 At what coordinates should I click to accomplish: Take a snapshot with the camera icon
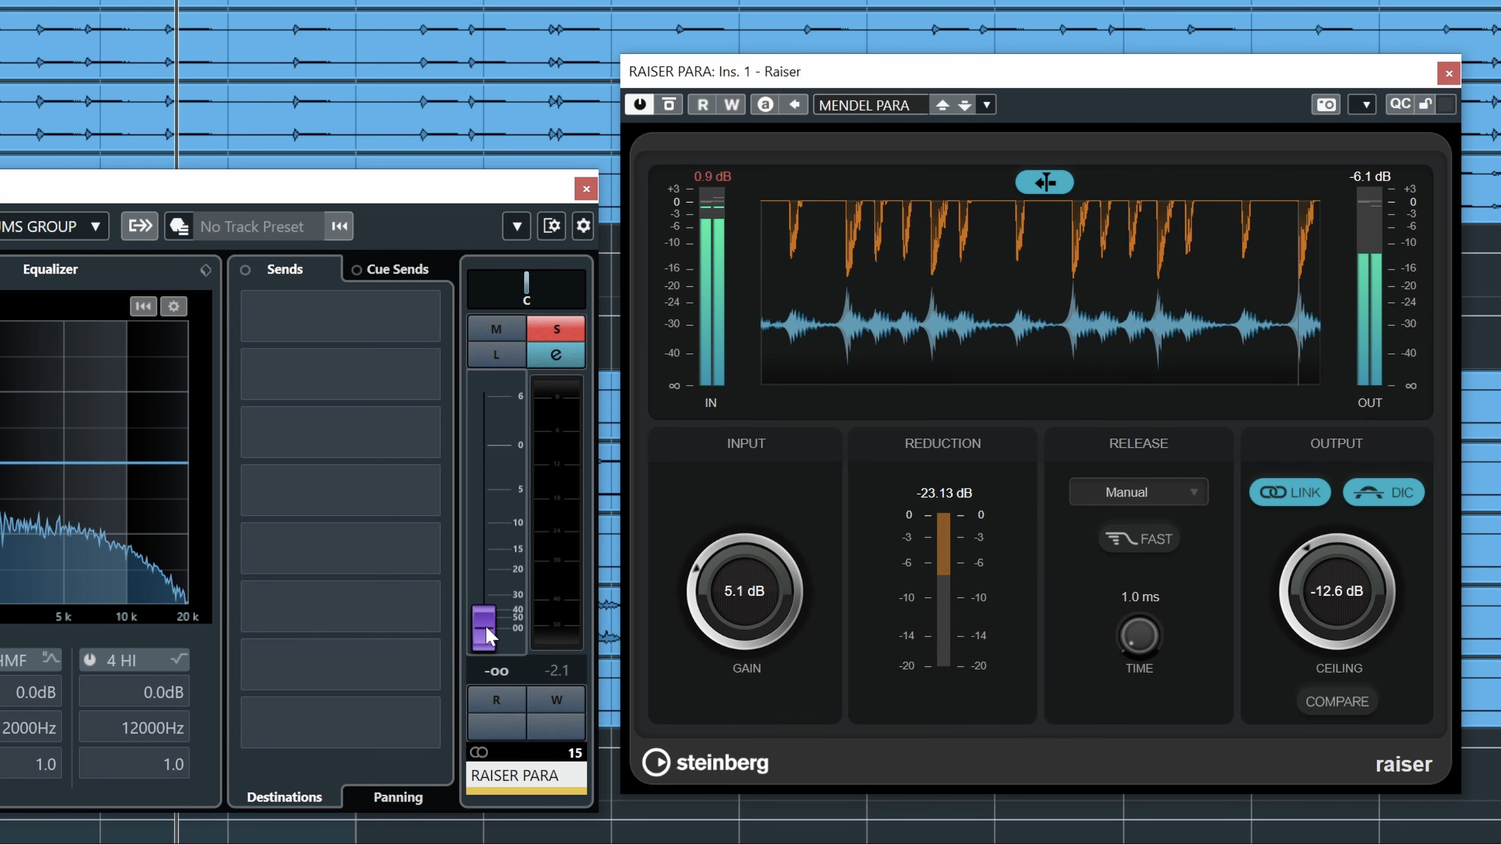pyautogui.click(x=1326, y=104)
